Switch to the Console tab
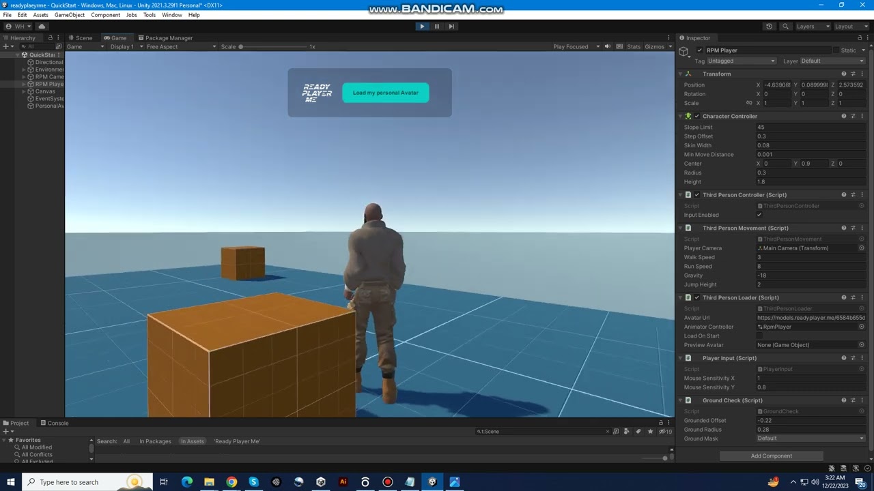Screen dimensions: 874x491 [x=54, y=423]
